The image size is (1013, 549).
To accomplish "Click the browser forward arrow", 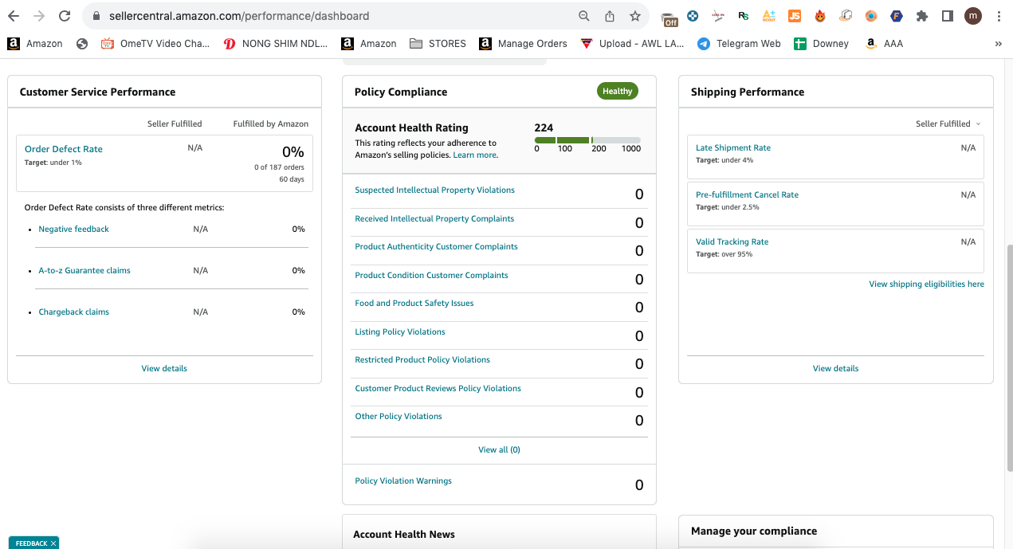I will [39, 16].
